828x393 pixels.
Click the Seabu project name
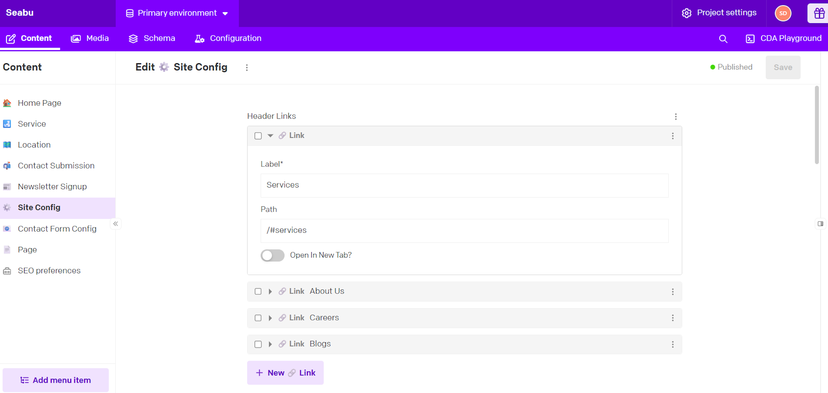point(19,13)
